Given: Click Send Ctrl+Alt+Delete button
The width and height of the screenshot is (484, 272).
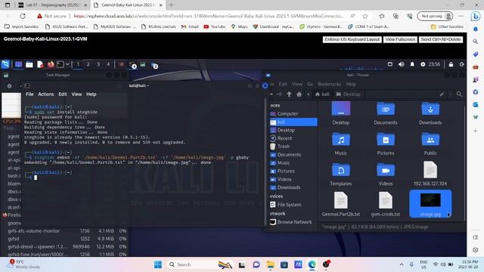Looking at the screenshot, I should (x=441, y=39).
